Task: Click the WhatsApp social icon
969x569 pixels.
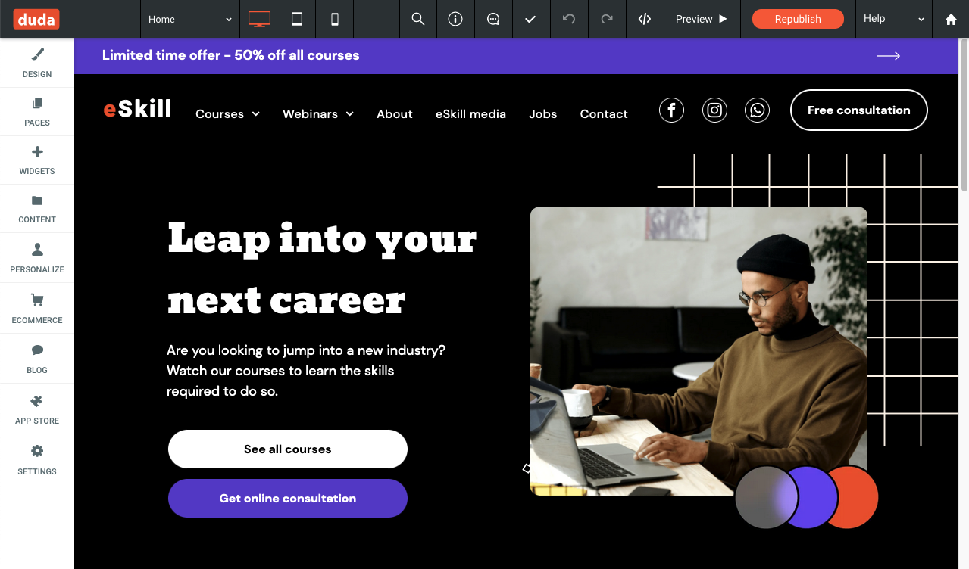Action: (x=757, y=110)
